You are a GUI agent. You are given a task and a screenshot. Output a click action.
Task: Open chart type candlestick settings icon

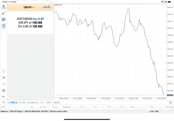tap(4, 77)
